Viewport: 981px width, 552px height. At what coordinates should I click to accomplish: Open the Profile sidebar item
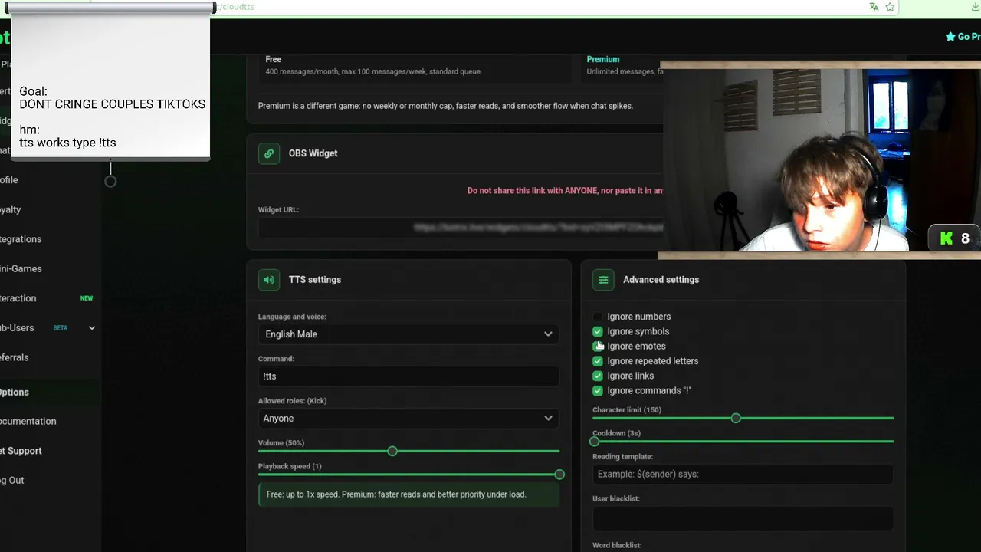[x=9, y=180]
